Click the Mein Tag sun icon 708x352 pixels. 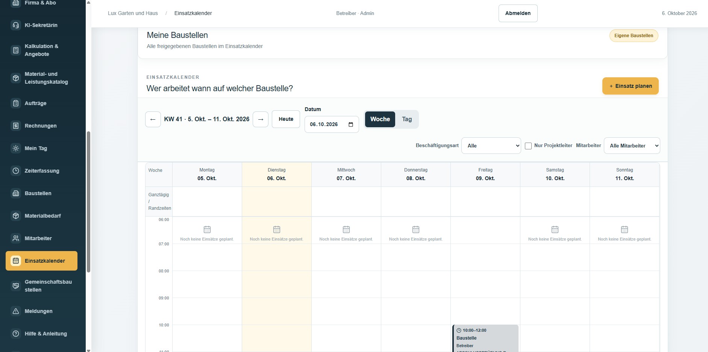16,148
